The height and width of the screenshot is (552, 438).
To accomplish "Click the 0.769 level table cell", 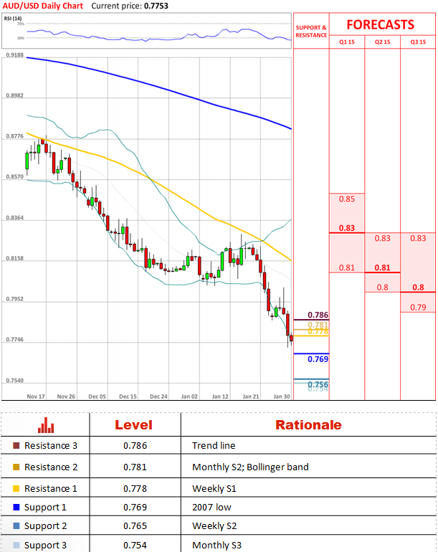I will click(135, 508).
